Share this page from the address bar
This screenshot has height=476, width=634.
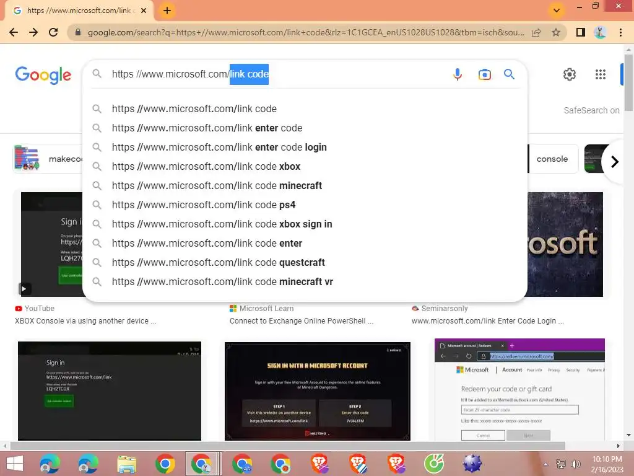pyautogui.click(x=536, y=32)
